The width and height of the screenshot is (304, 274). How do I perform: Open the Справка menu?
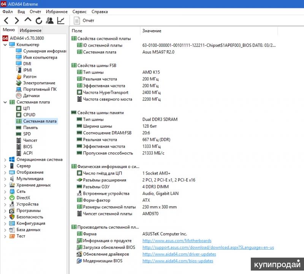pyautogui.click(x=100, y=12)
